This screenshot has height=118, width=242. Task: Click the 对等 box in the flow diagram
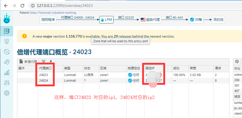196,20
